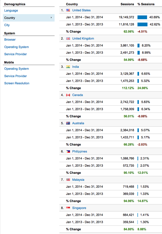Open the India country link

coord(76,67)
